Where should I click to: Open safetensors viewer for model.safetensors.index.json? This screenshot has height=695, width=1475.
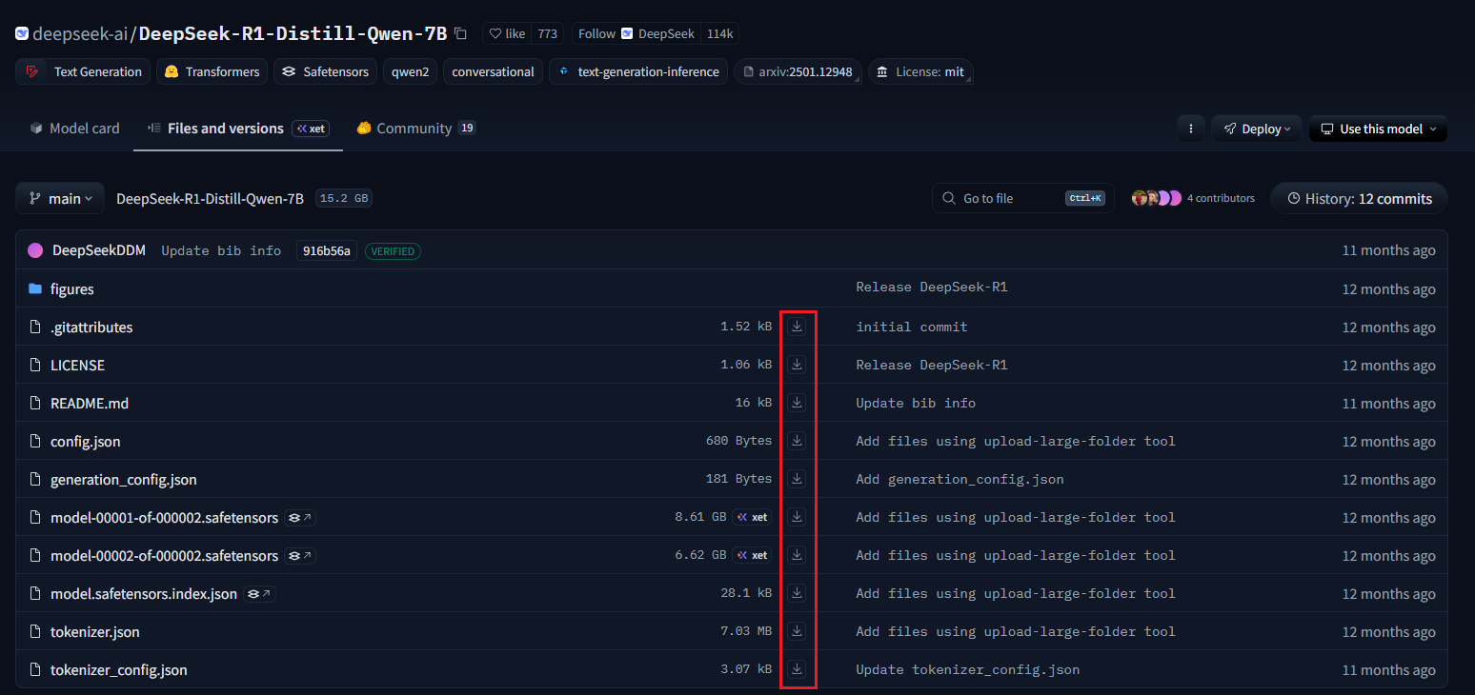click(259, 594)
